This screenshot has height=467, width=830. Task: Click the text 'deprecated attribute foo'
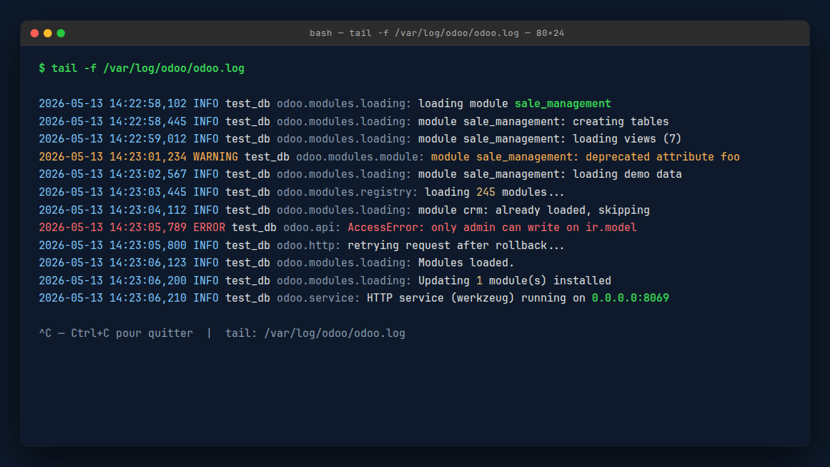pyautogui.click(x=663, y=157)
